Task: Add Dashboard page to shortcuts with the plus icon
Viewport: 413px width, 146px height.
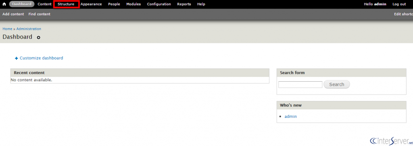Action: 39,37
